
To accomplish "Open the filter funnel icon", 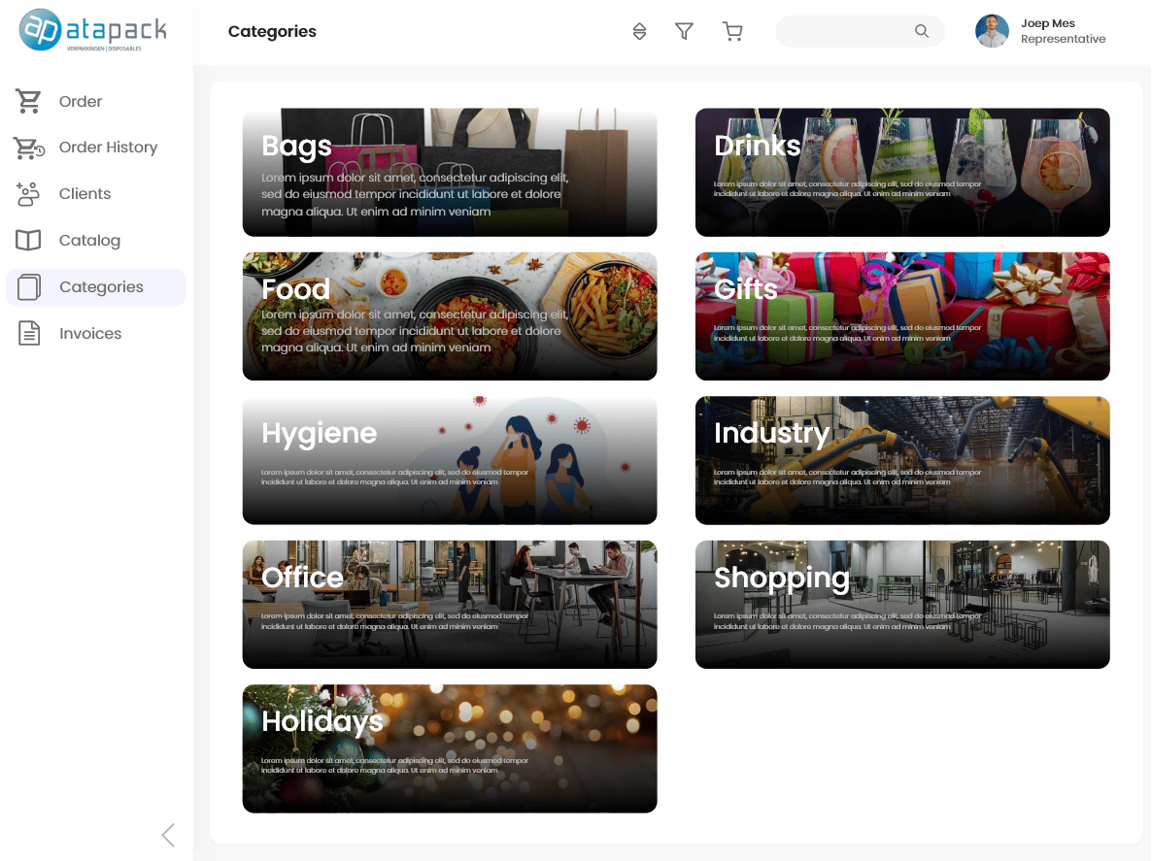I will tap(684, 32).
